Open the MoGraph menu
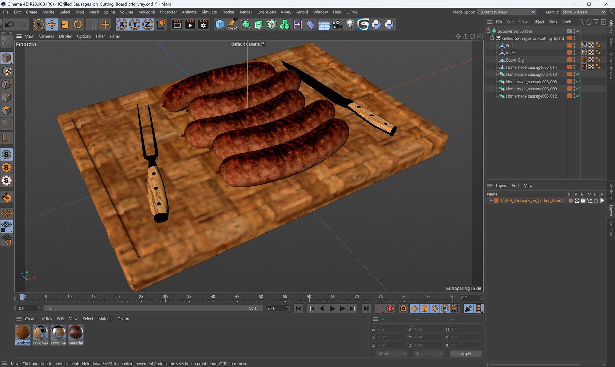The width and height of the screenshot is (615, 367). [x=146, y=12]
